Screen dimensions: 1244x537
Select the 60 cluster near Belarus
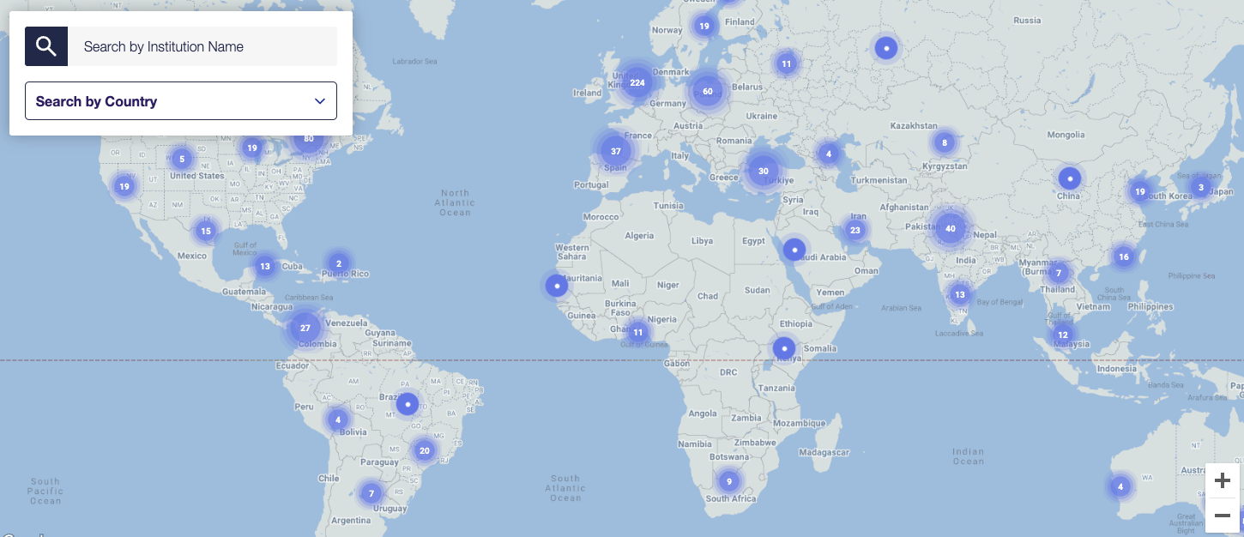[x=707, y=91]
